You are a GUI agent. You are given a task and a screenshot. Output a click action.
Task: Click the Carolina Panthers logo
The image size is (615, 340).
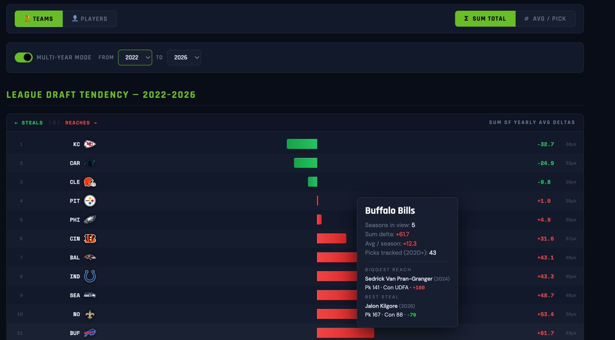tap(90, 163)
